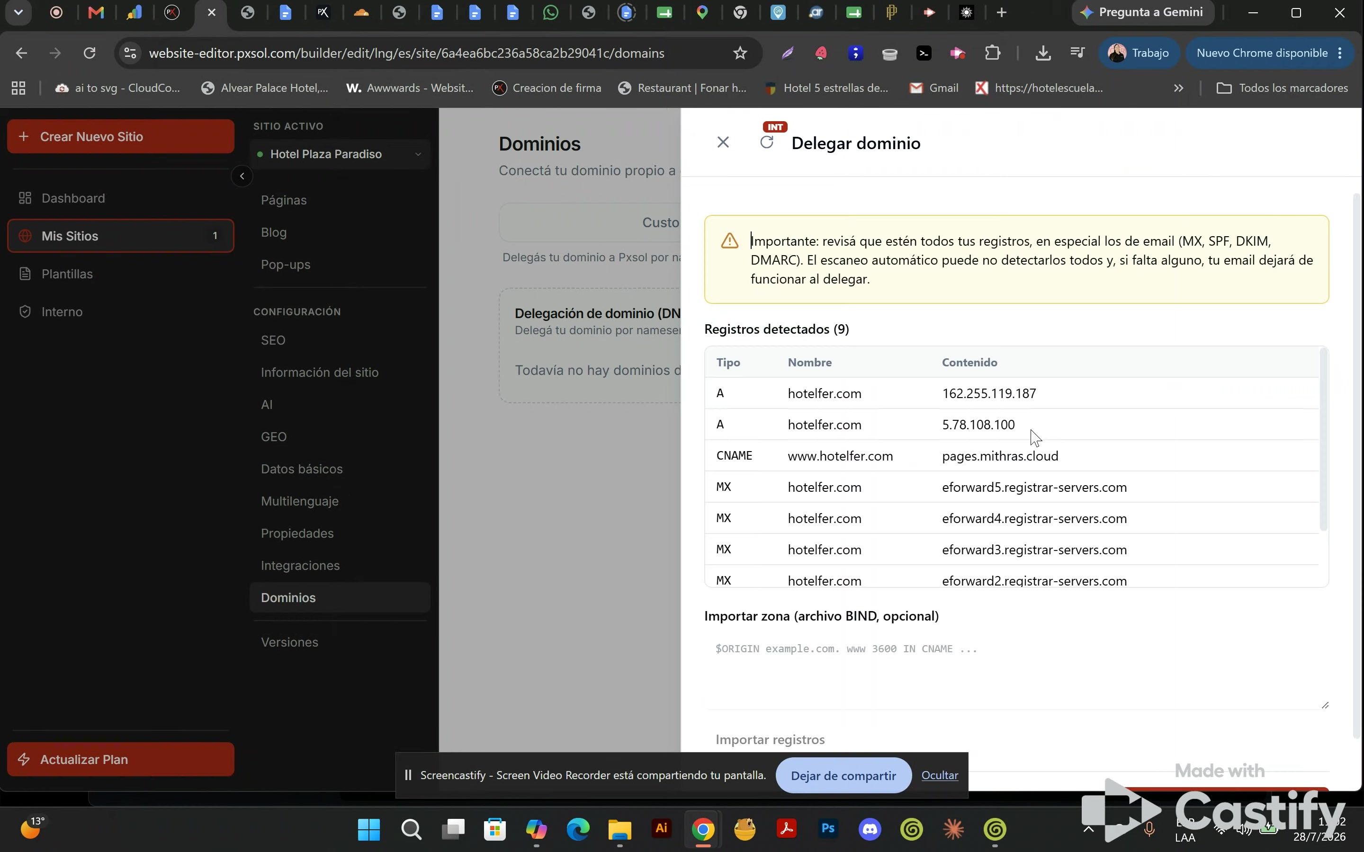The width and height of the screenshot is (1364, 852).
Task: Open the Multilenguaje configuration
Action: (x=300, y=501)
